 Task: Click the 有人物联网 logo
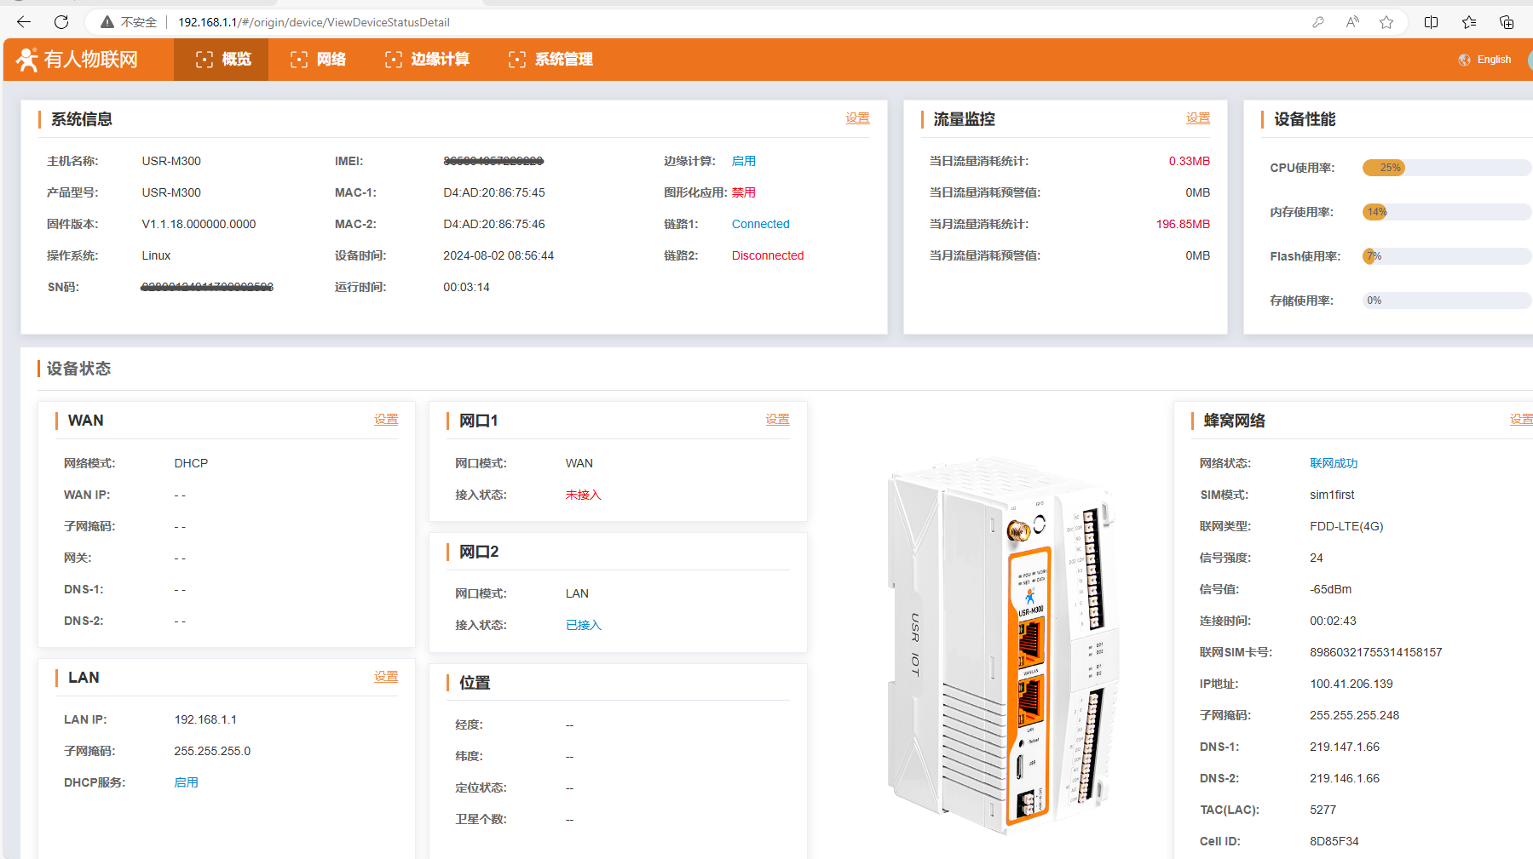click(78, 60)
